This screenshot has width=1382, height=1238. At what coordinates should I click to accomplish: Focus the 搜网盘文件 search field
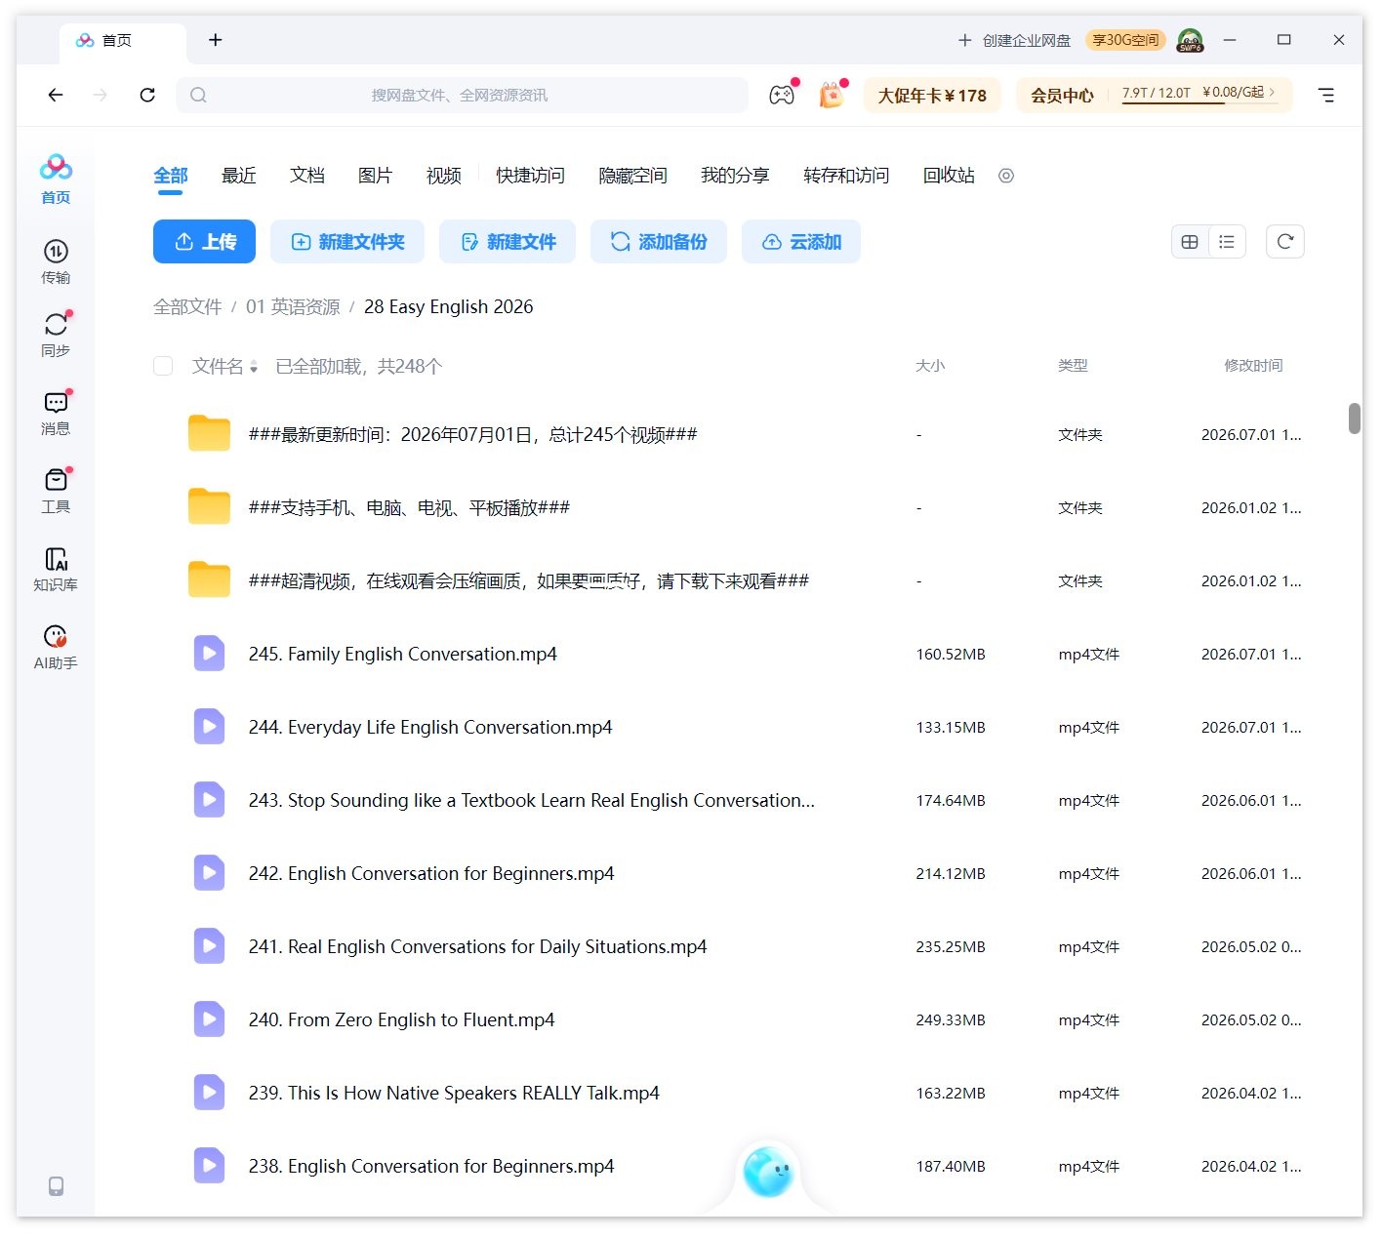point(462,95)
